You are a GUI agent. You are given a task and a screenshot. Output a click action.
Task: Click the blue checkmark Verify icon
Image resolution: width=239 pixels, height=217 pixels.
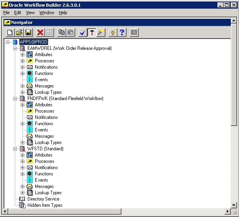click(x=82, y=33)
